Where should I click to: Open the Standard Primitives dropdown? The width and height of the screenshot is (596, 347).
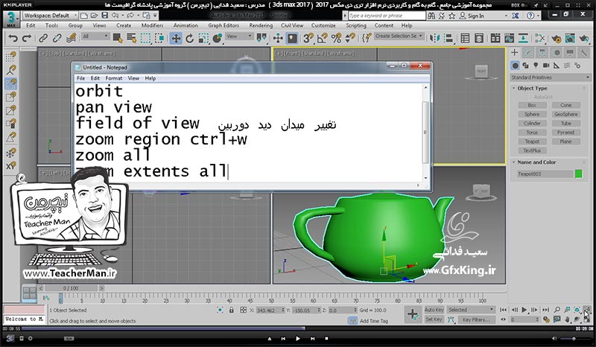point(550,77)
